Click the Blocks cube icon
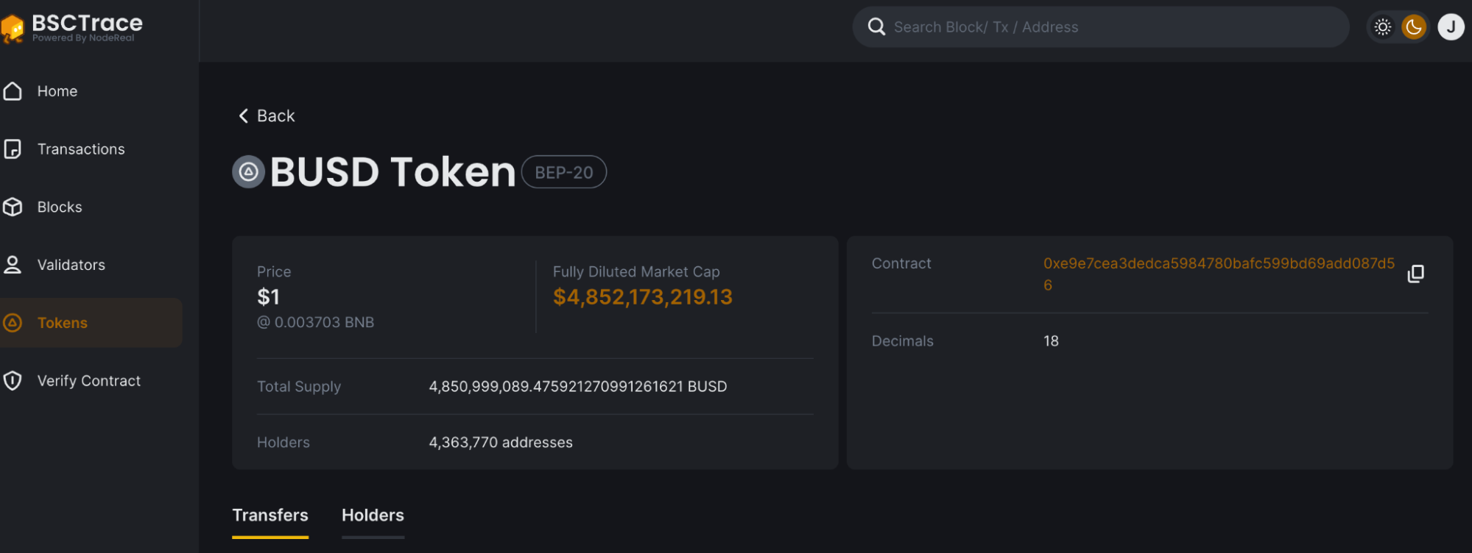1472x553 pixels. pos(13,207)
